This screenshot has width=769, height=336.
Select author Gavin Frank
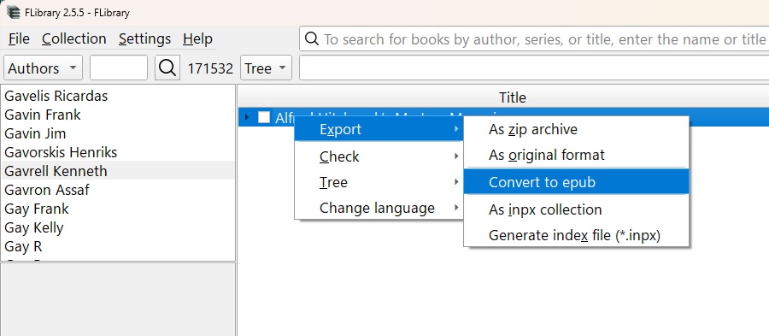(118, 115)
